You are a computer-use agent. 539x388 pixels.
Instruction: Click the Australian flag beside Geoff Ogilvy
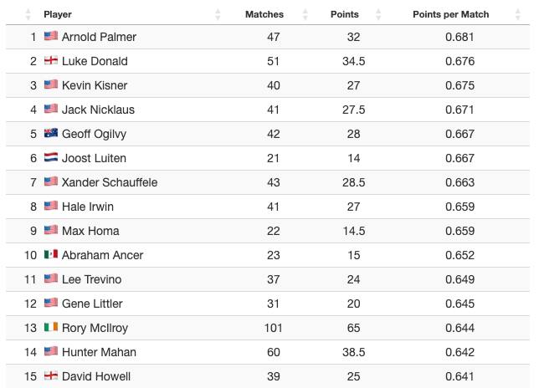tap(51, 134)
